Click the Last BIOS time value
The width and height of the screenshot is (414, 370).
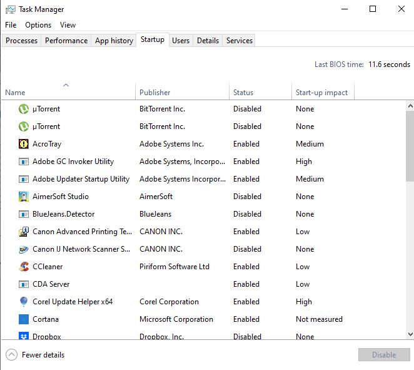[389, 64]
